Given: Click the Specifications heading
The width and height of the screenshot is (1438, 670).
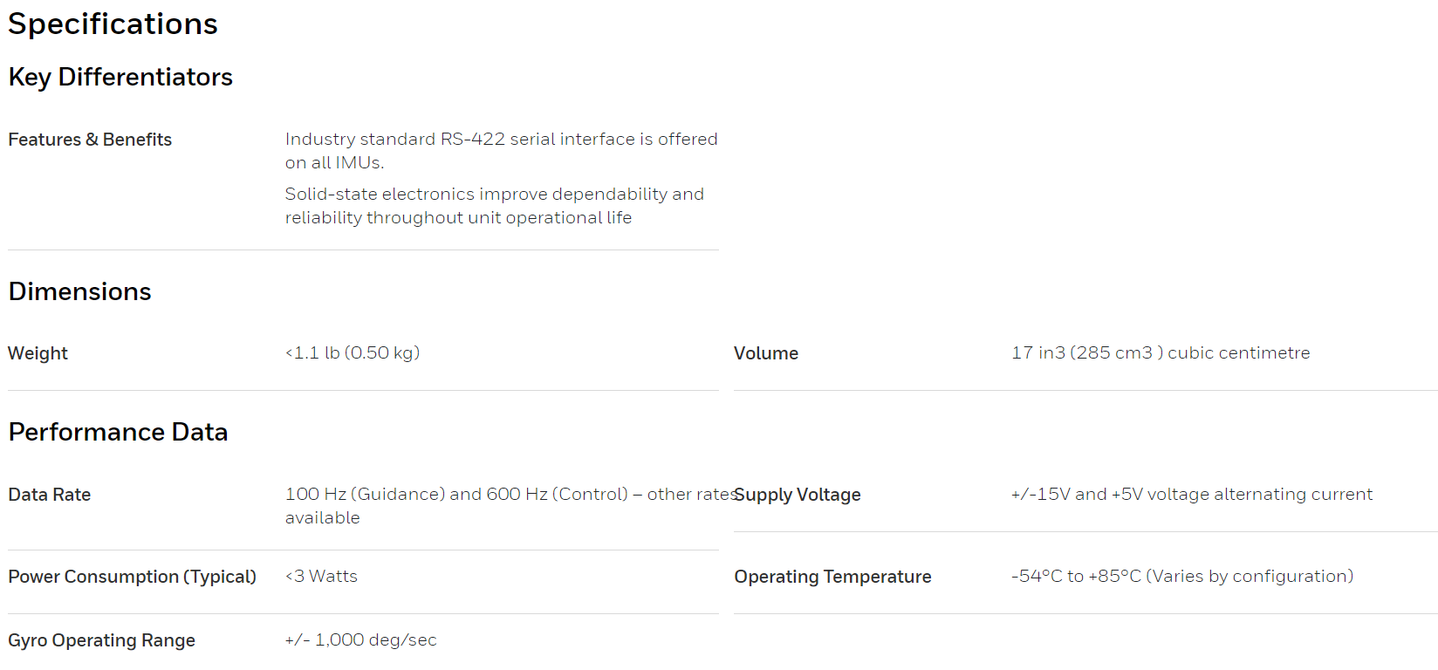Looking at the screenshot, I should (113, 24).
